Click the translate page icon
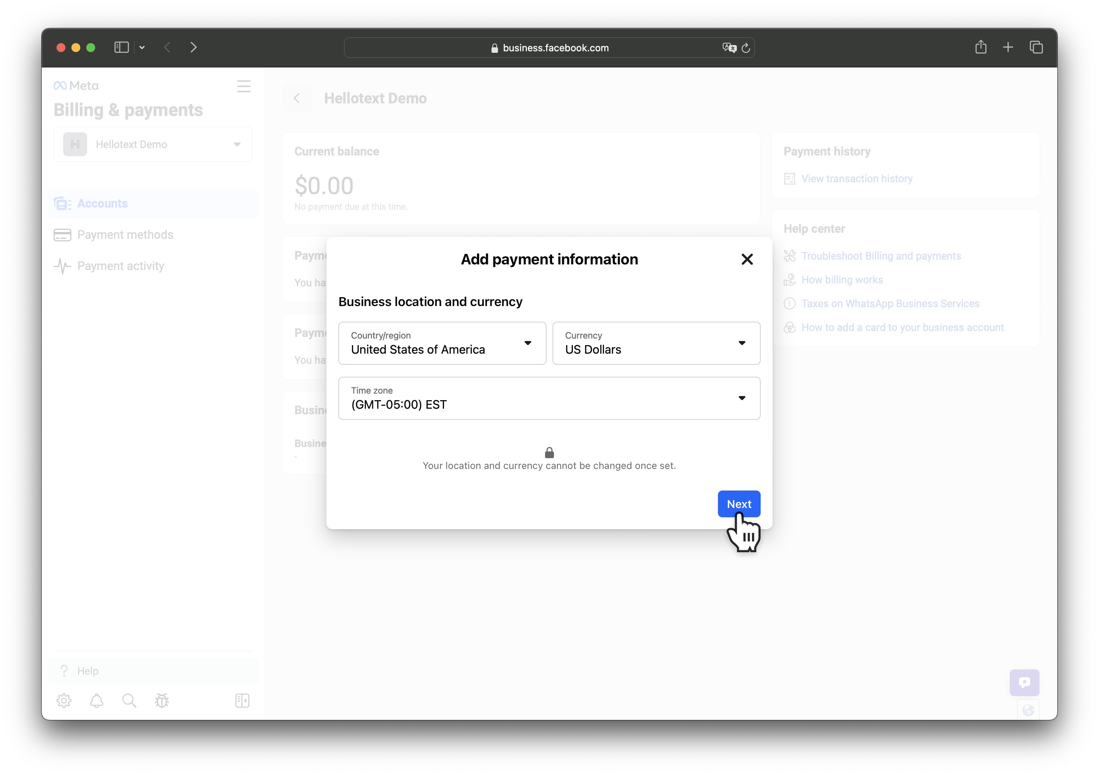 point(729,47)
